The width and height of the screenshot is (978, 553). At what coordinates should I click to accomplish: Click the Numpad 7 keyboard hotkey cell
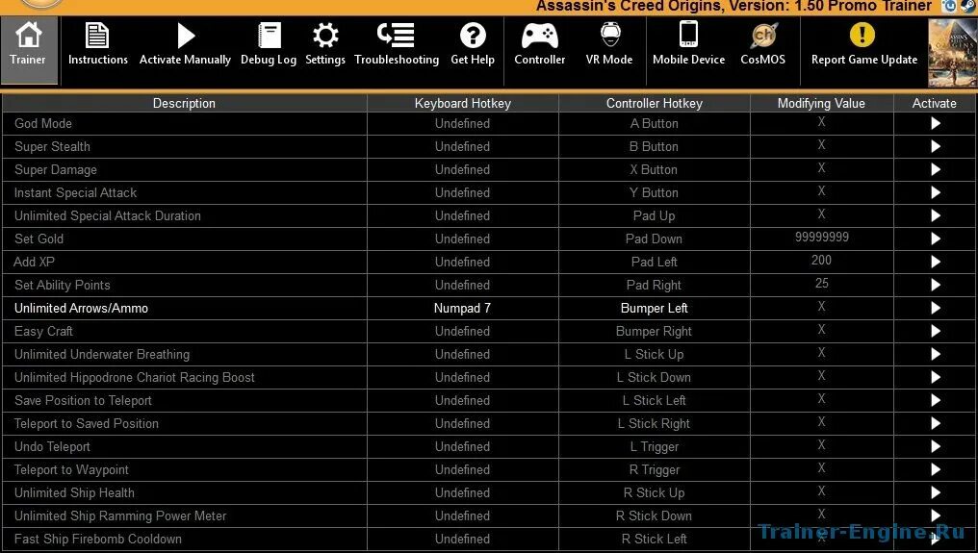pos(462,308)
